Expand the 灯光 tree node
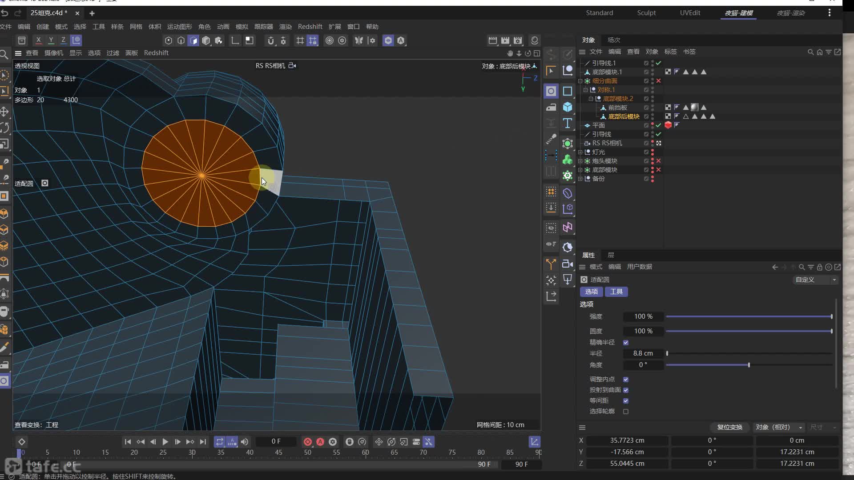Viewport: 854px width, 480px height. point(580,152)
